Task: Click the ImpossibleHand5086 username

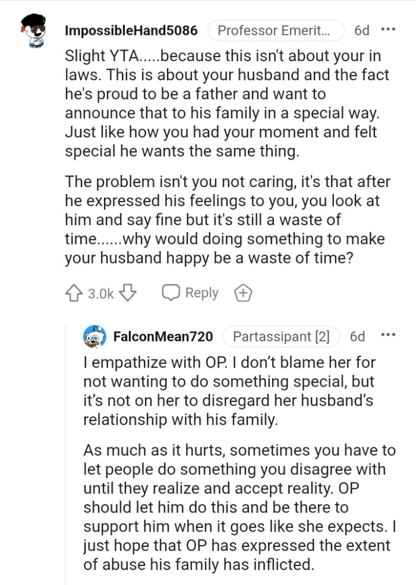Action: [132, 30]
